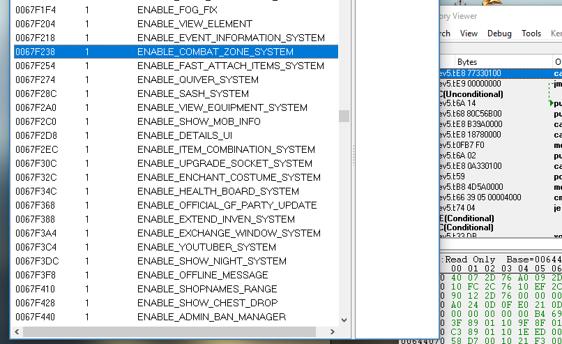
Task: Select the ENABLE_ENCHANT_COSTUME_SYSTEM row
Action: coord(176,177)
